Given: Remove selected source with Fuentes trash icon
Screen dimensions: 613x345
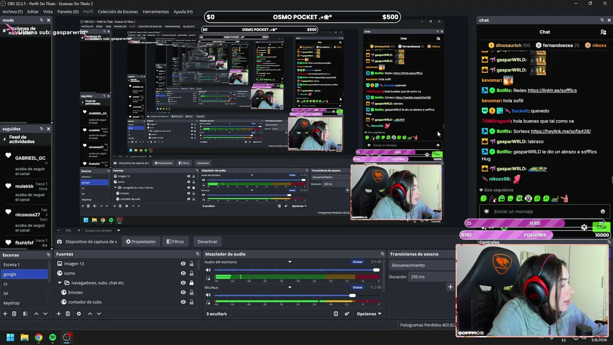Looking at the screenshot, I should (x=68, y=314).
